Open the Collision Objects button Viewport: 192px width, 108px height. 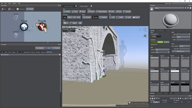click(101, 12)
